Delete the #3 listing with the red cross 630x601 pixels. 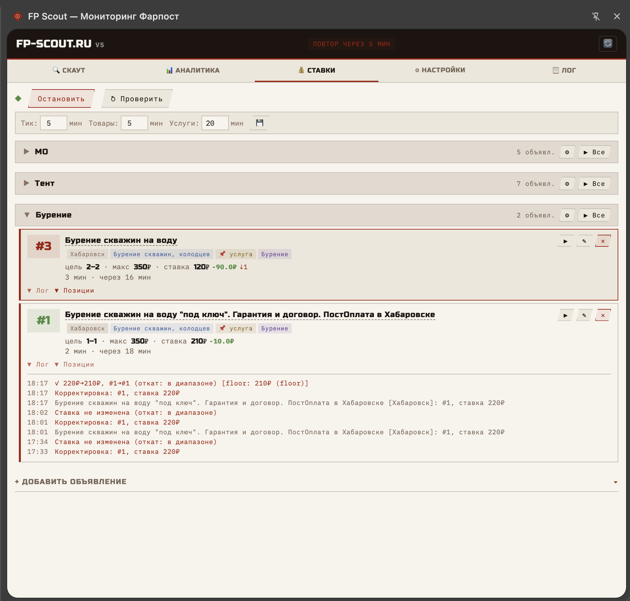(x=603, y=241)
